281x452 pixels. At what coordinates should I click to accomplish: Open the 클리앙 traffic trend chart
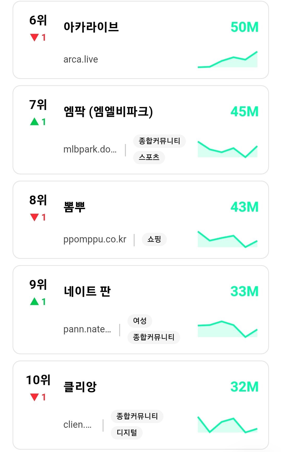click(x=228, y=425)
